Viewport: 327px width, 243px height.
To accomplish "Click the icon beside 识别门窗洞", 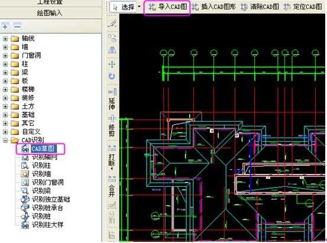I will pos(25,183).
